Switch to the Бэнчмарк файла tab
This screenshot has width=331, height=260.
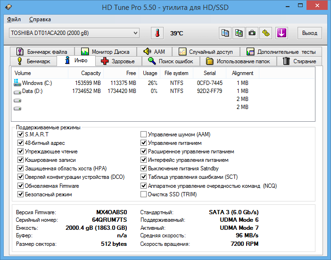tap(42, 52)
